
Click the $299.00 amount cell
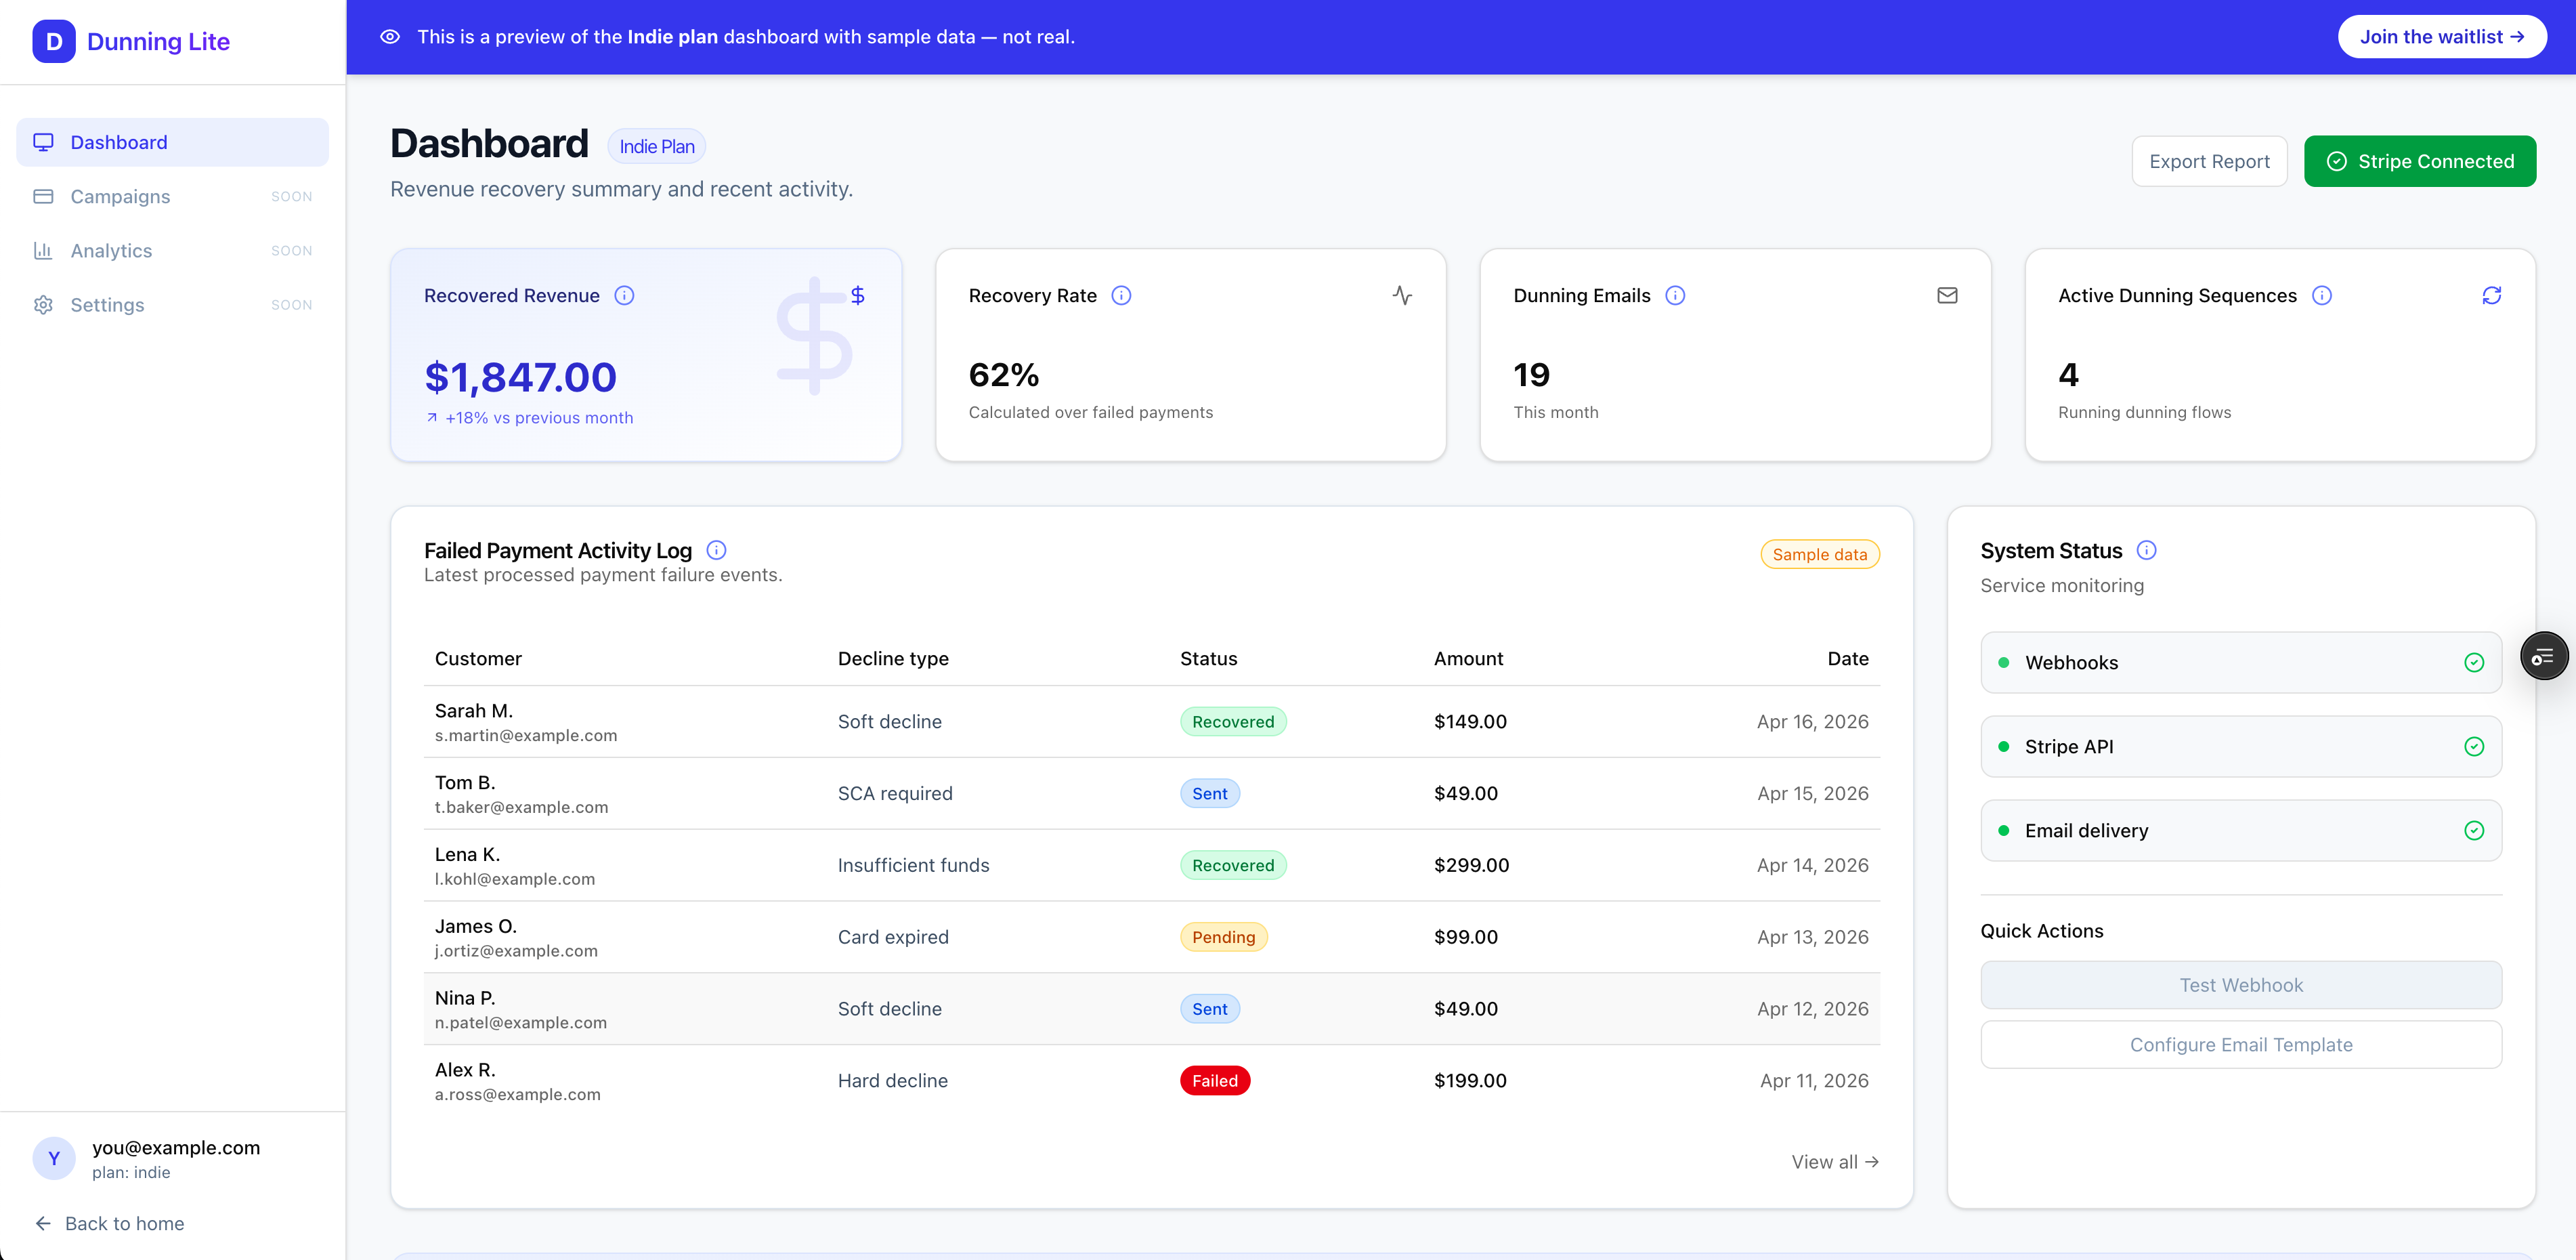pyautogui.click(x=1471, y=865)
